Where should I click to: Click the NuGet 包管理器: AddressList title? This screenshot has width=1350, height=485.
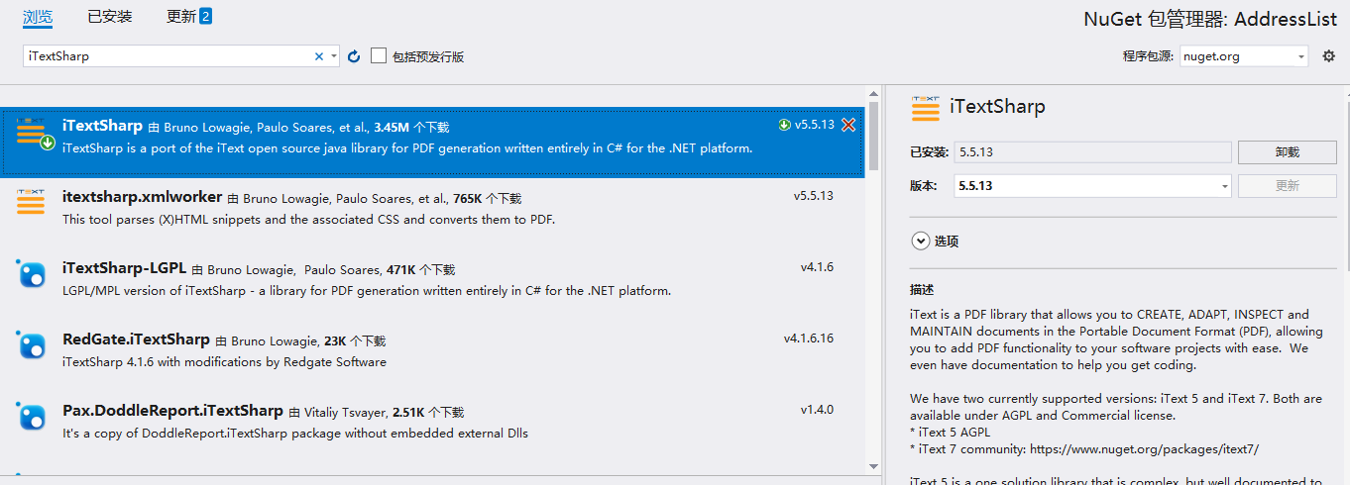point(1210,20)
